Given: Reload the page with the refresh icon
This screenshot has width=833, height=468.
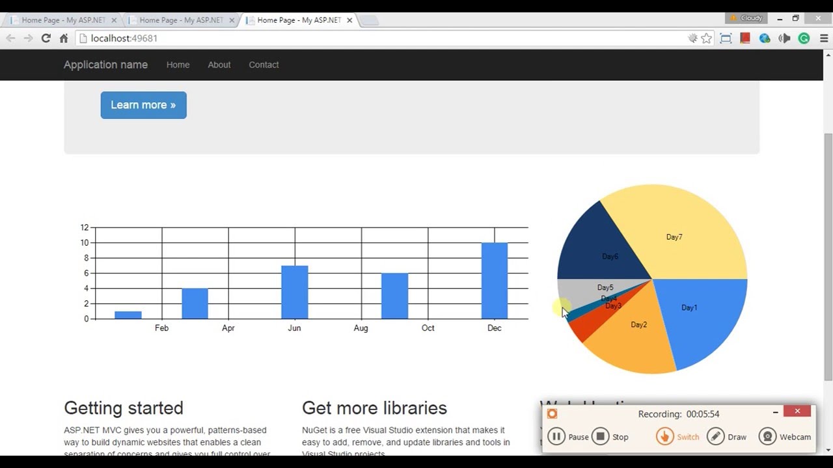Looking at the screenshot, I should [x=46, y=38].
